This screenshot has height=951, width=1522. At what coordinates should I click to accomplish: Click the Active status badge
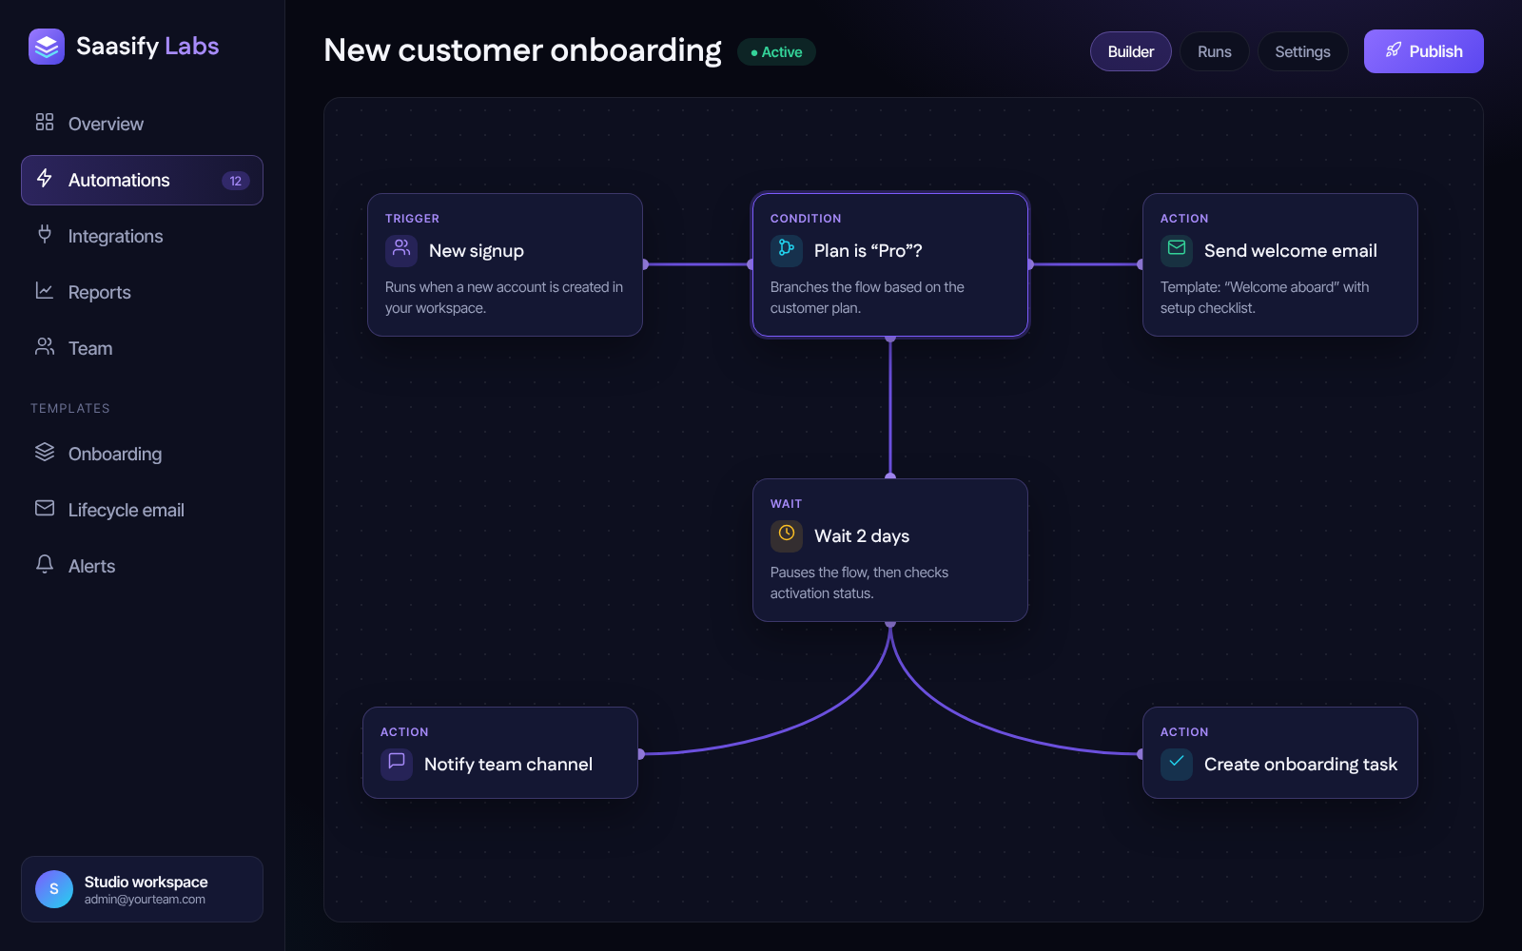point(776,52)
